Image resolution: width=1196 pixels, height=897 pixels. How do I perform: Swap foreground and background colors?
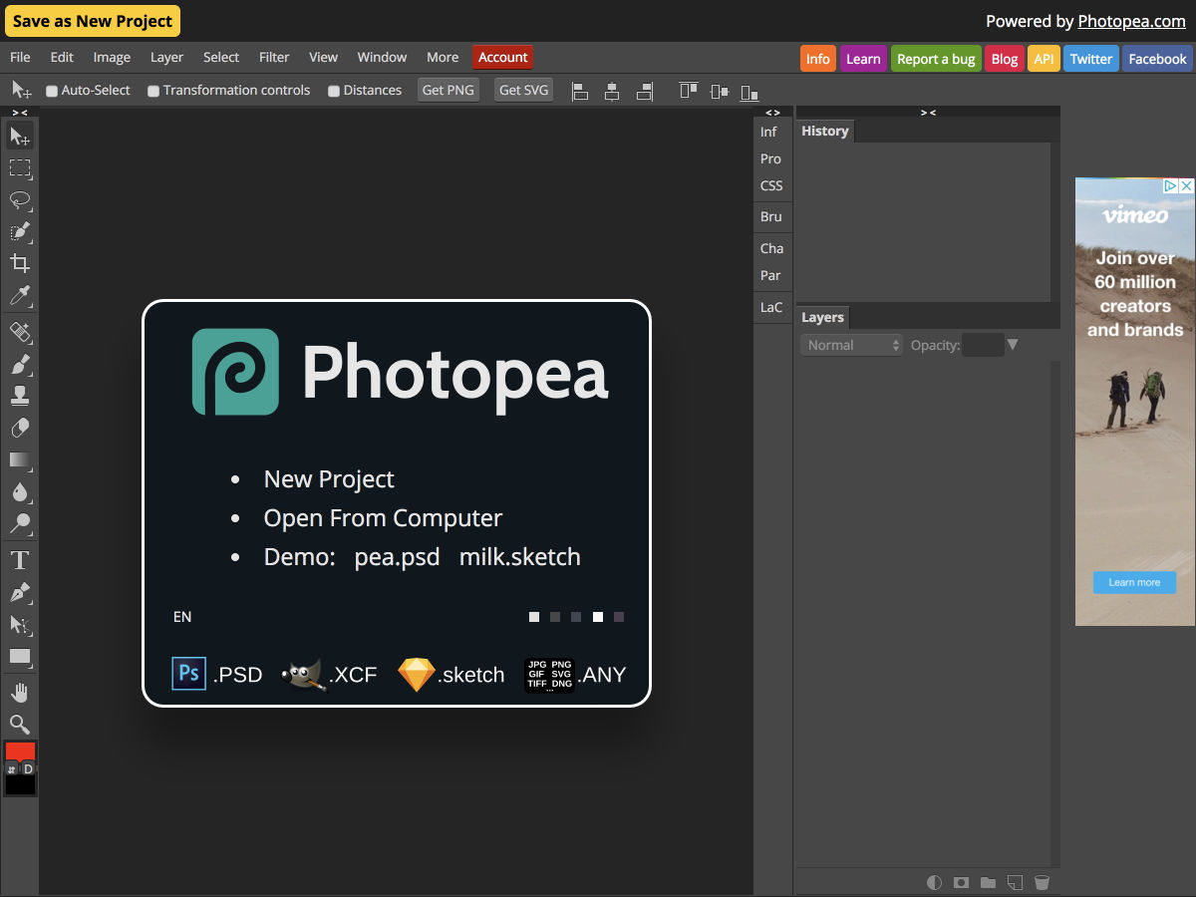11,769
